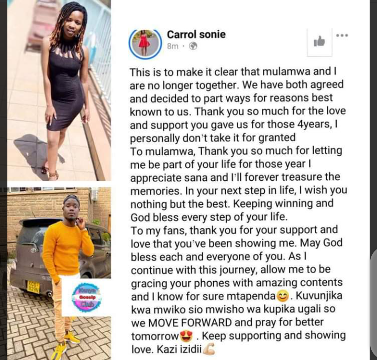The height and width of the screenshot is (360, 377).
Task: Click the 8m post timestamp
Action: tap(173, 46)
